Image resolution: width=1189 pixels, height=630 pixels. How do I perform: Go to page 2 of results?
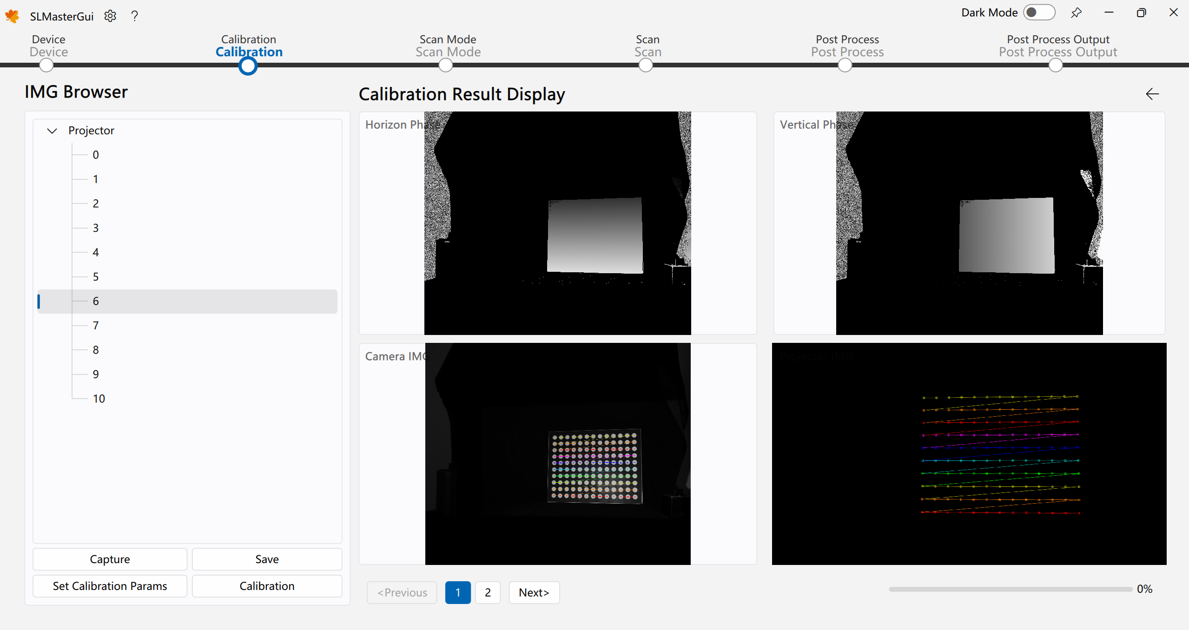488,593
